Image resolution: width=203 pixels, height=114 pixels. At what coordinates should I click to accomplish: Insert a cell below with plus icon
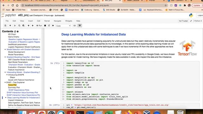click(x=10, y=26)
